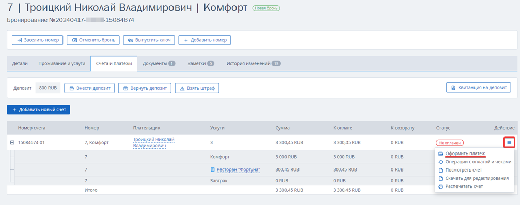Click the 'Сумма' column header

[x=282, y=128]
